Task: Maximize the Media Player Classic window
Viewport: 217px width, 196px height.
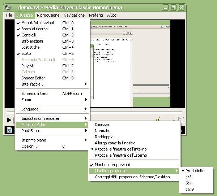Action: click(x=173, y=8)
